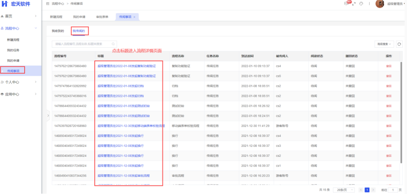Screen dimensions: 407x194
Task: Switch to the 我收到的 sub-tab
Action: point(58,31)
